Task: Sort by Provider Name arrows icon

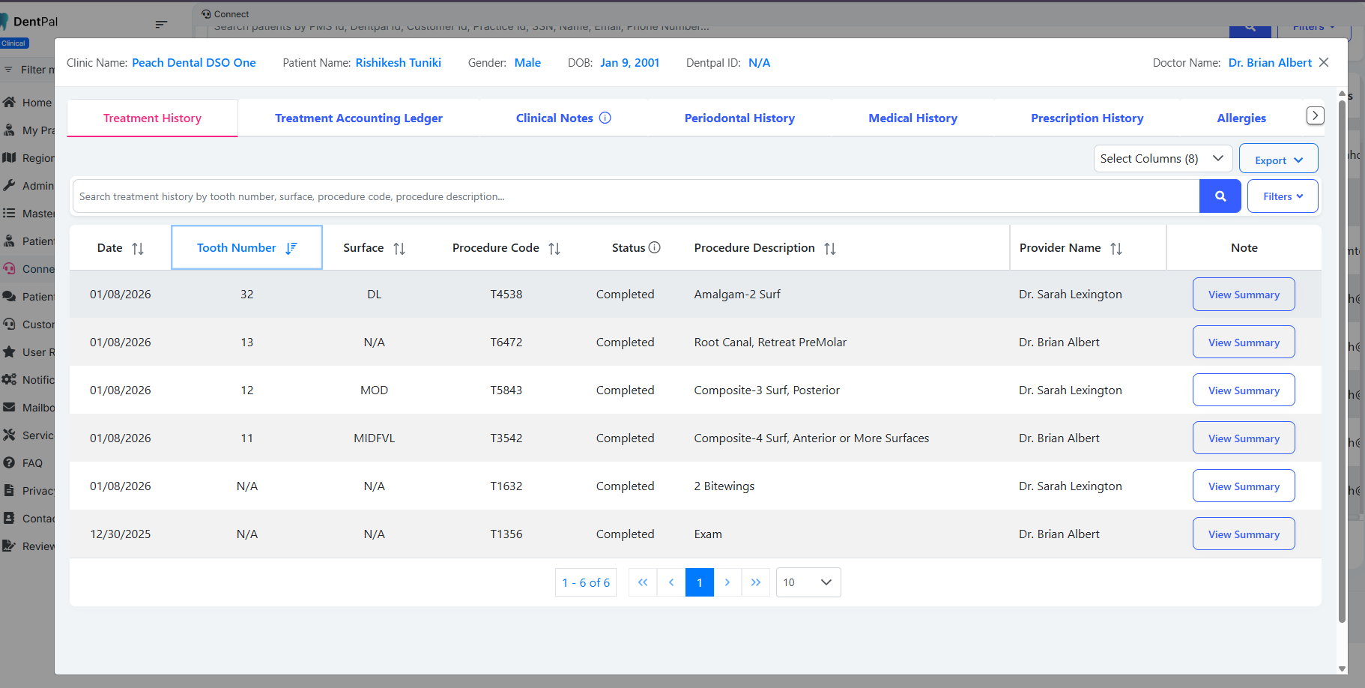Action: pos(1116,249)
